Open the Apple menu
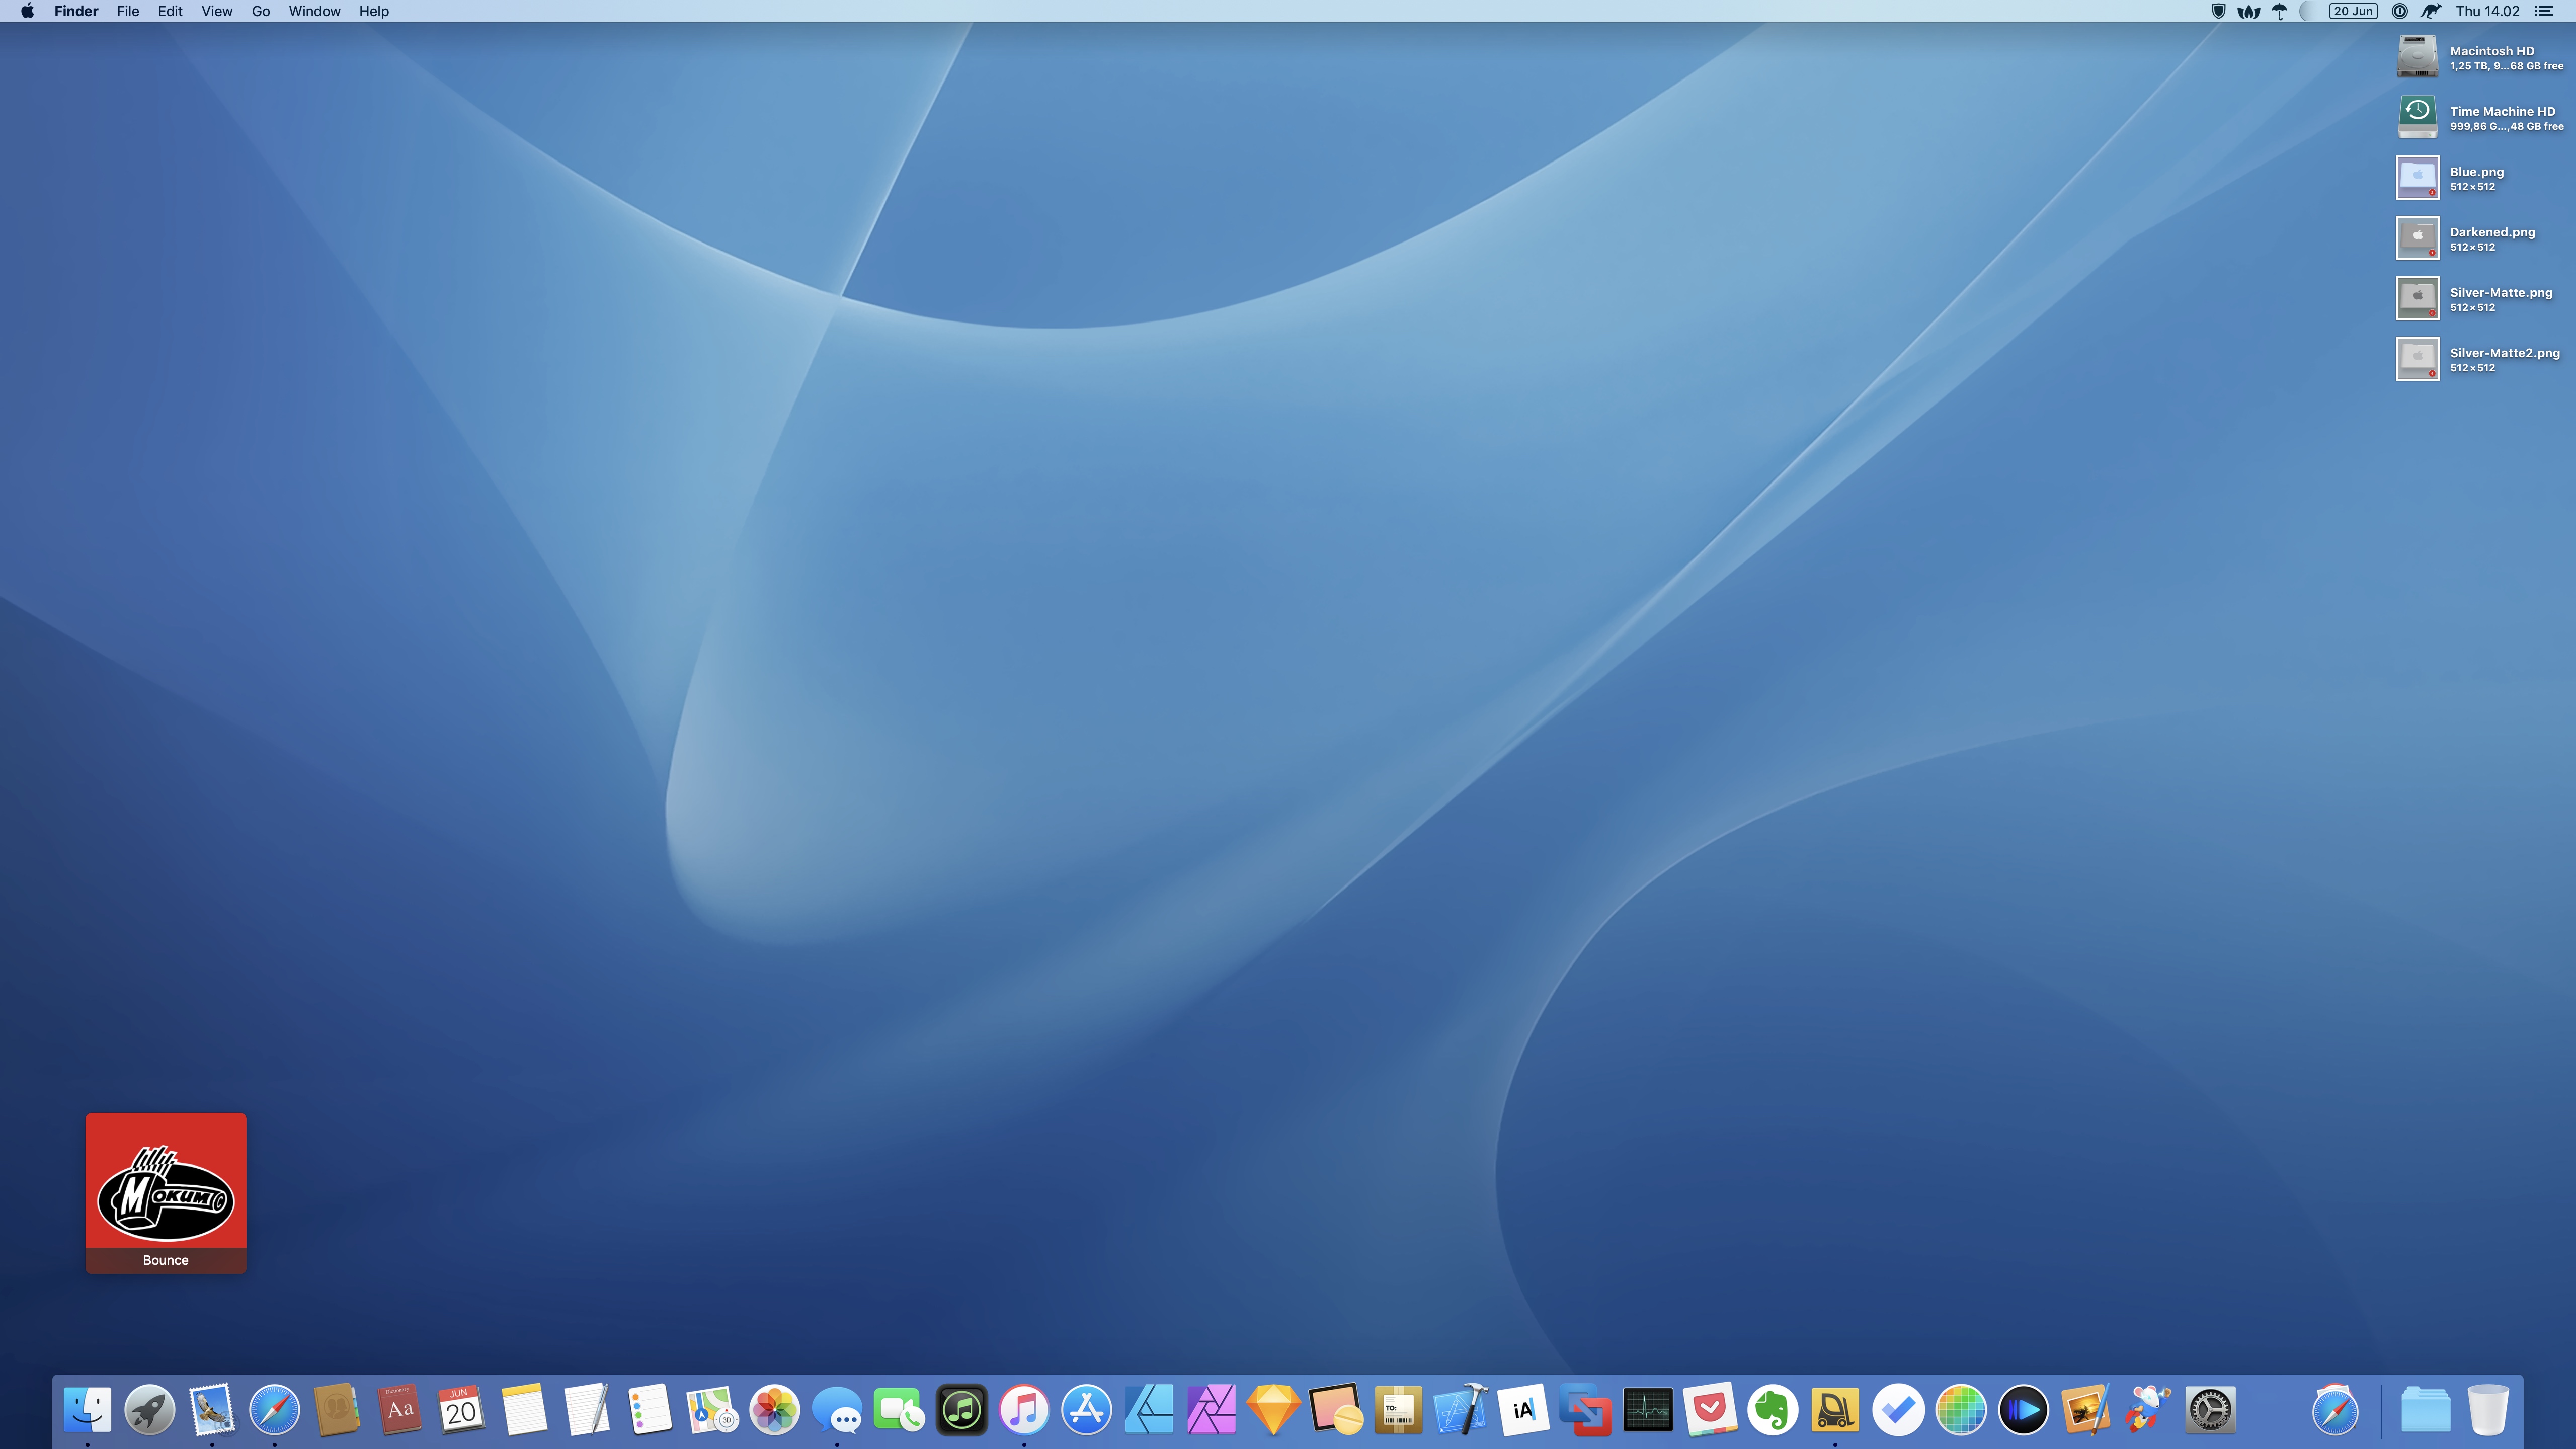Image resolution: width=2576 pixels, height=1449 pixels. [27, 11]
